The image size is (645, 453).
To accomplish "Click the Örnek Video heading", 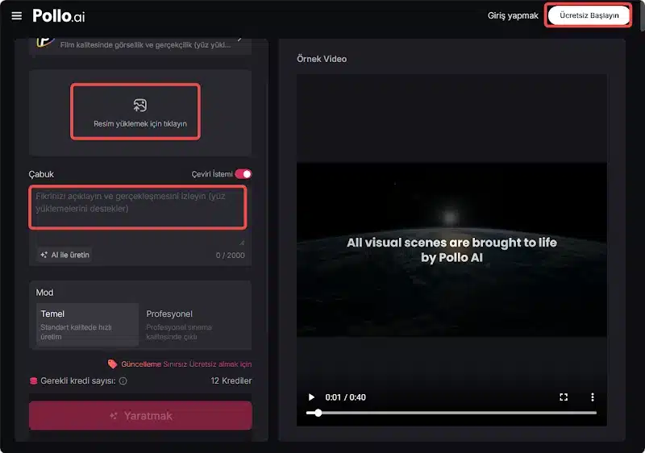I will (x=322, y=59).
